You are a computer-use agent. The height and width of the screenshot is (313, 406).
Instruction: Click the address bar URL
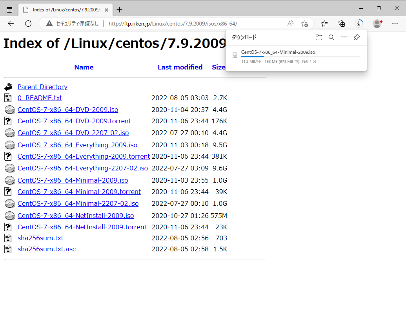click(x=173, y=24)
